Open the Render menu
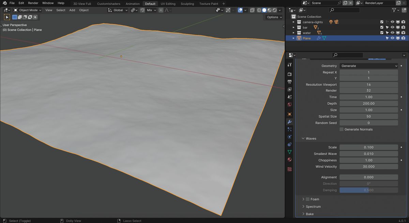This screenshot has height=223, width=409. [33, 3]
